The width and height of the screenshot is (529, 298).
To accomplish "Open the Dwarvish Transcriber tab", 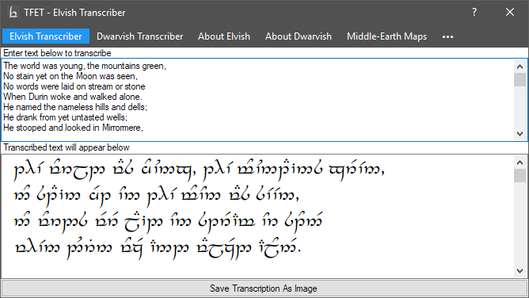I will click(x=139, y=36).
